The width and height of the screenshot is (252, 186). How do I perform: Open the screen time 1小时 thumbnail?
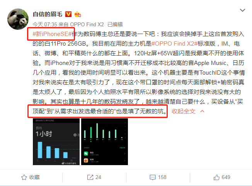pos(56,142)
